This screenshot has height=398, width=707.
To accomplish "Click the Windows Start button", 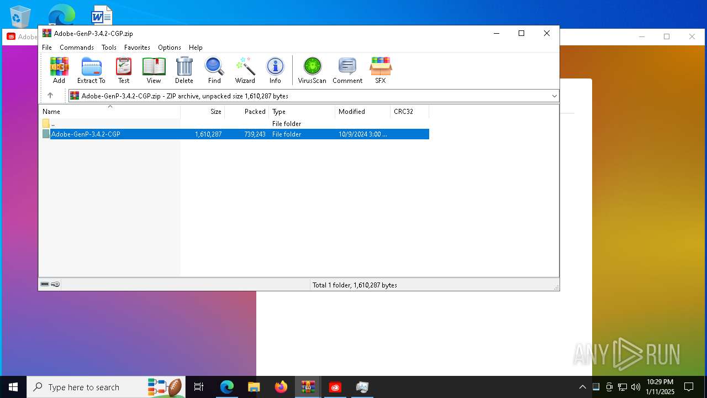I will coord(13,387).
